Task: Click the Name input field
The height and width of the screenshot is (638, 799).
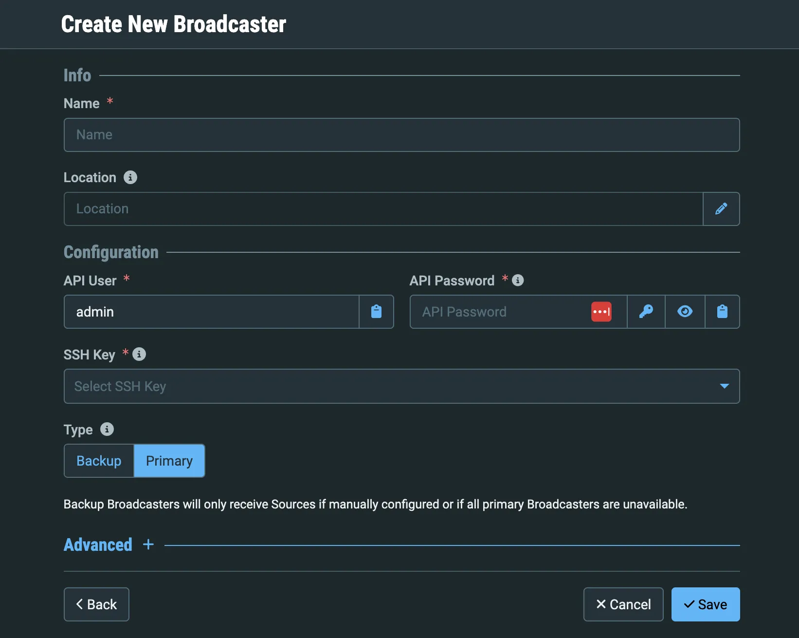Action: point(402,135)
